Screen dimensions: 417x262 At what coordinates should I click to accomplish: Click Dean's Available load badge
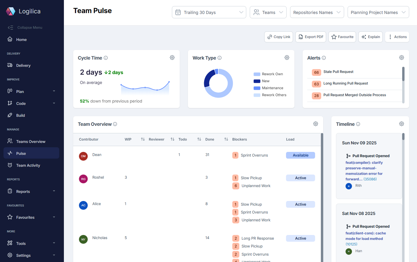[301, 155]
